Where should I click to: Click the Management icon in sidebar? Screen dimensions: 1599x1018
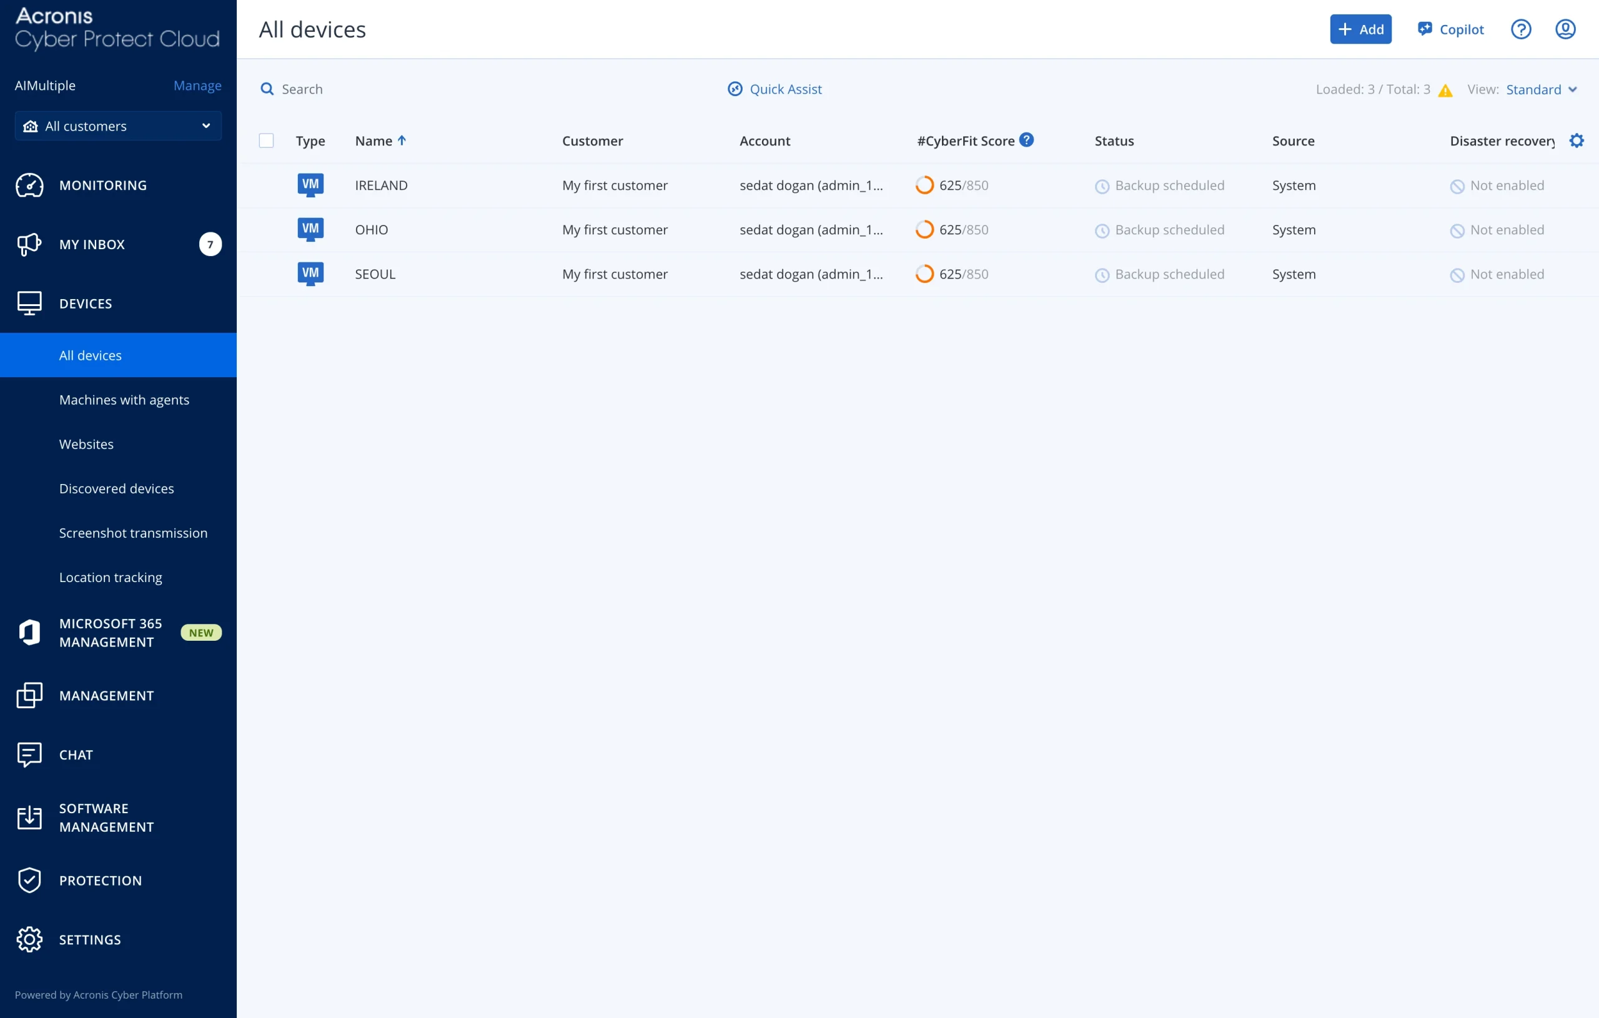click(x=29, y=695)
